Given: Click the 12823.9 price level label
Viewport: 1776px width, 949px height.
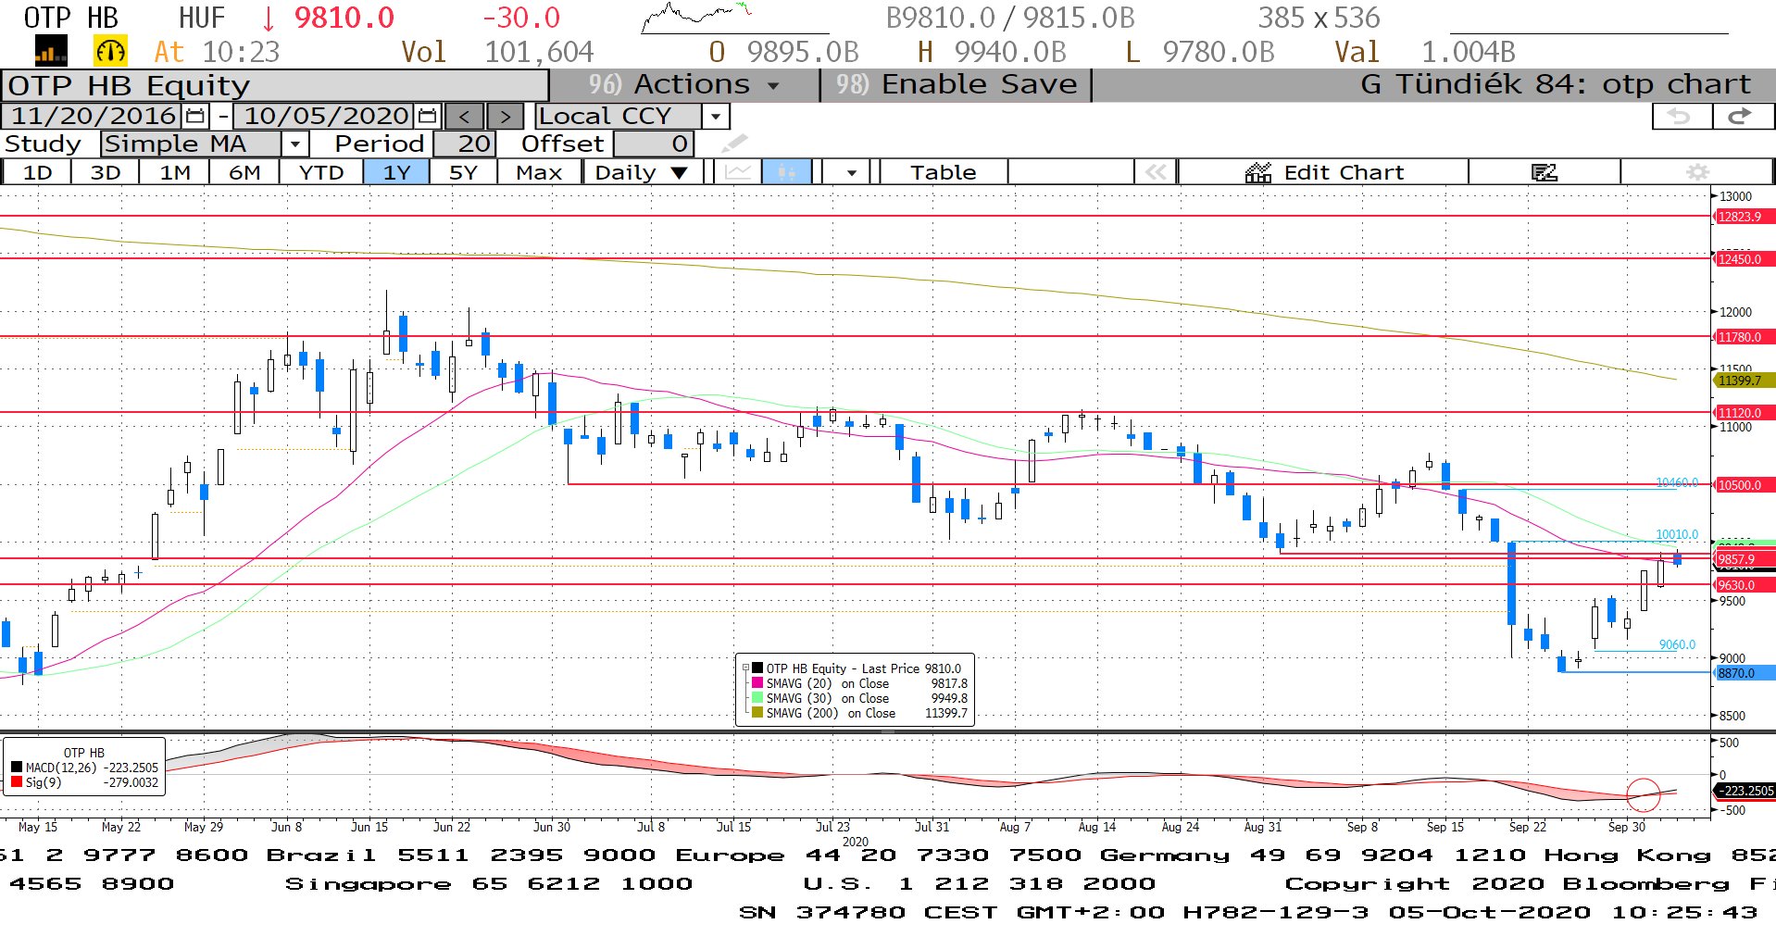Looking at the screenshot, I should (x=1745, y=217).
